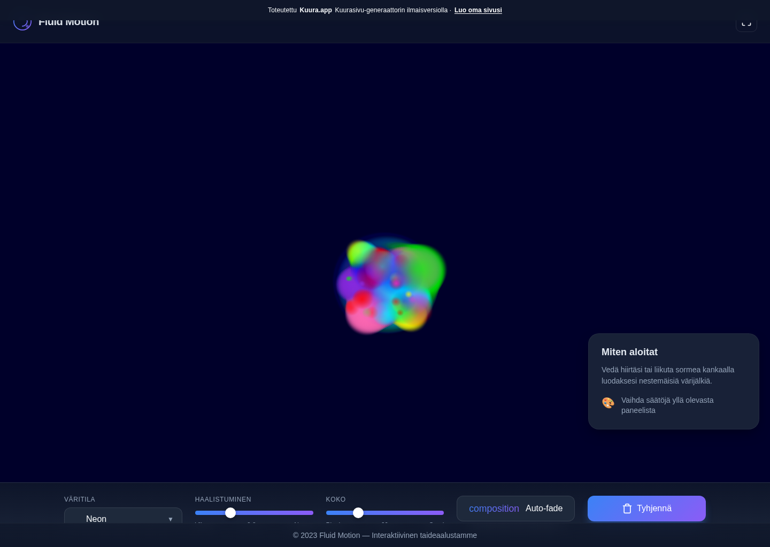Click the 'Vaihda säätöjä' tip text

[667, 405]
